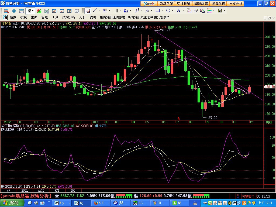Click the dotted-line chart window icon

click(54, 11)
